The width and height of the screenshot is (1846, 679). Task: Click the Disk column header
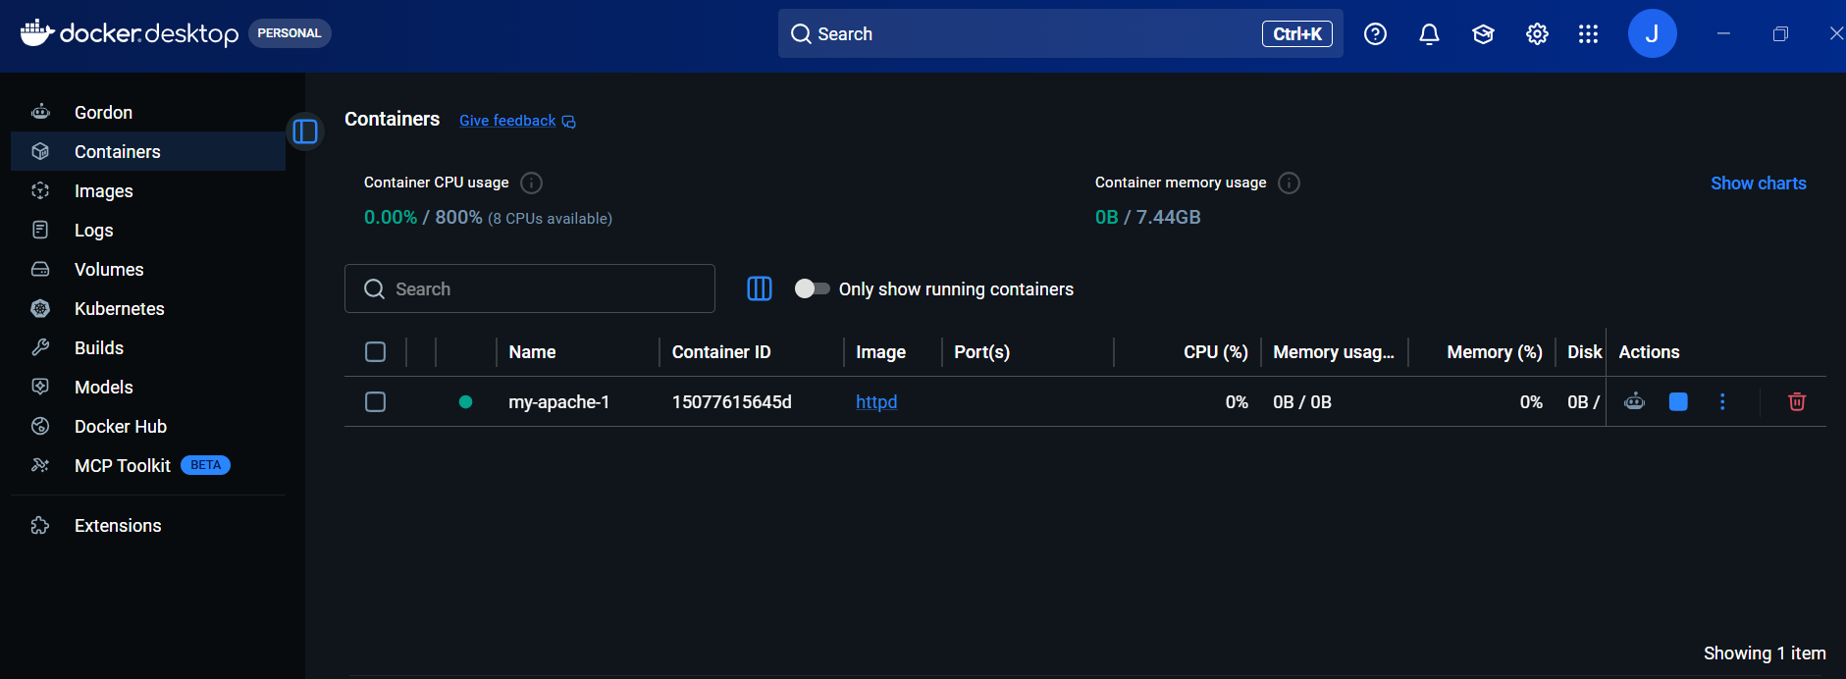tap(1584, 352)
